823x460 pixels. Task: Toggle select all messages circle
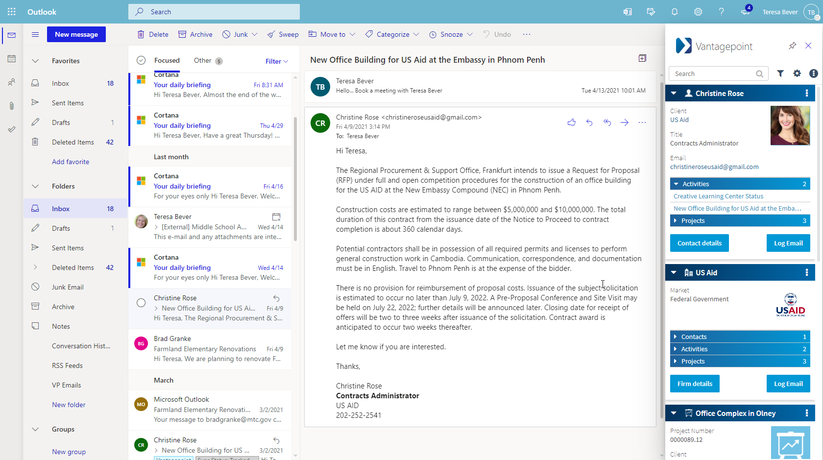[141, 60]
